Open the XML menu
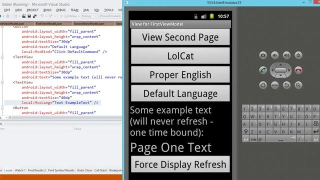The width and height of the screenshot is (320, 180). coord(86,10)
